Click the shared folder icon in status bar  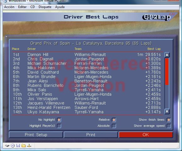[24, 145]
